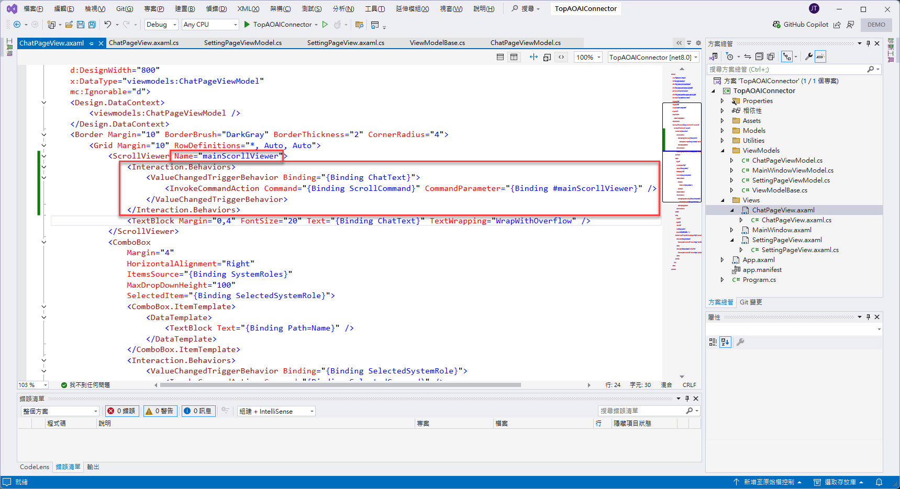Click Categorized icon in Properties panel

(x=713, y=342)
